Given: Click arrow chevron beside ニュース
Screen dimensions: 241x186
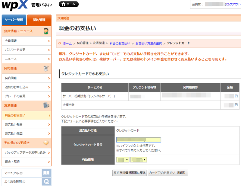Looking at the screenshot, I should [49, 59].
